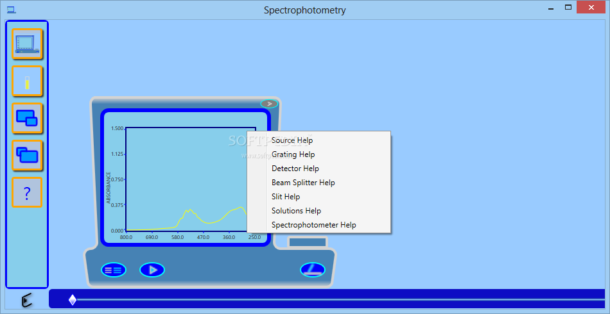Choose Slit Help
This screenshot has height=314, width=610.
coord(286,197)
